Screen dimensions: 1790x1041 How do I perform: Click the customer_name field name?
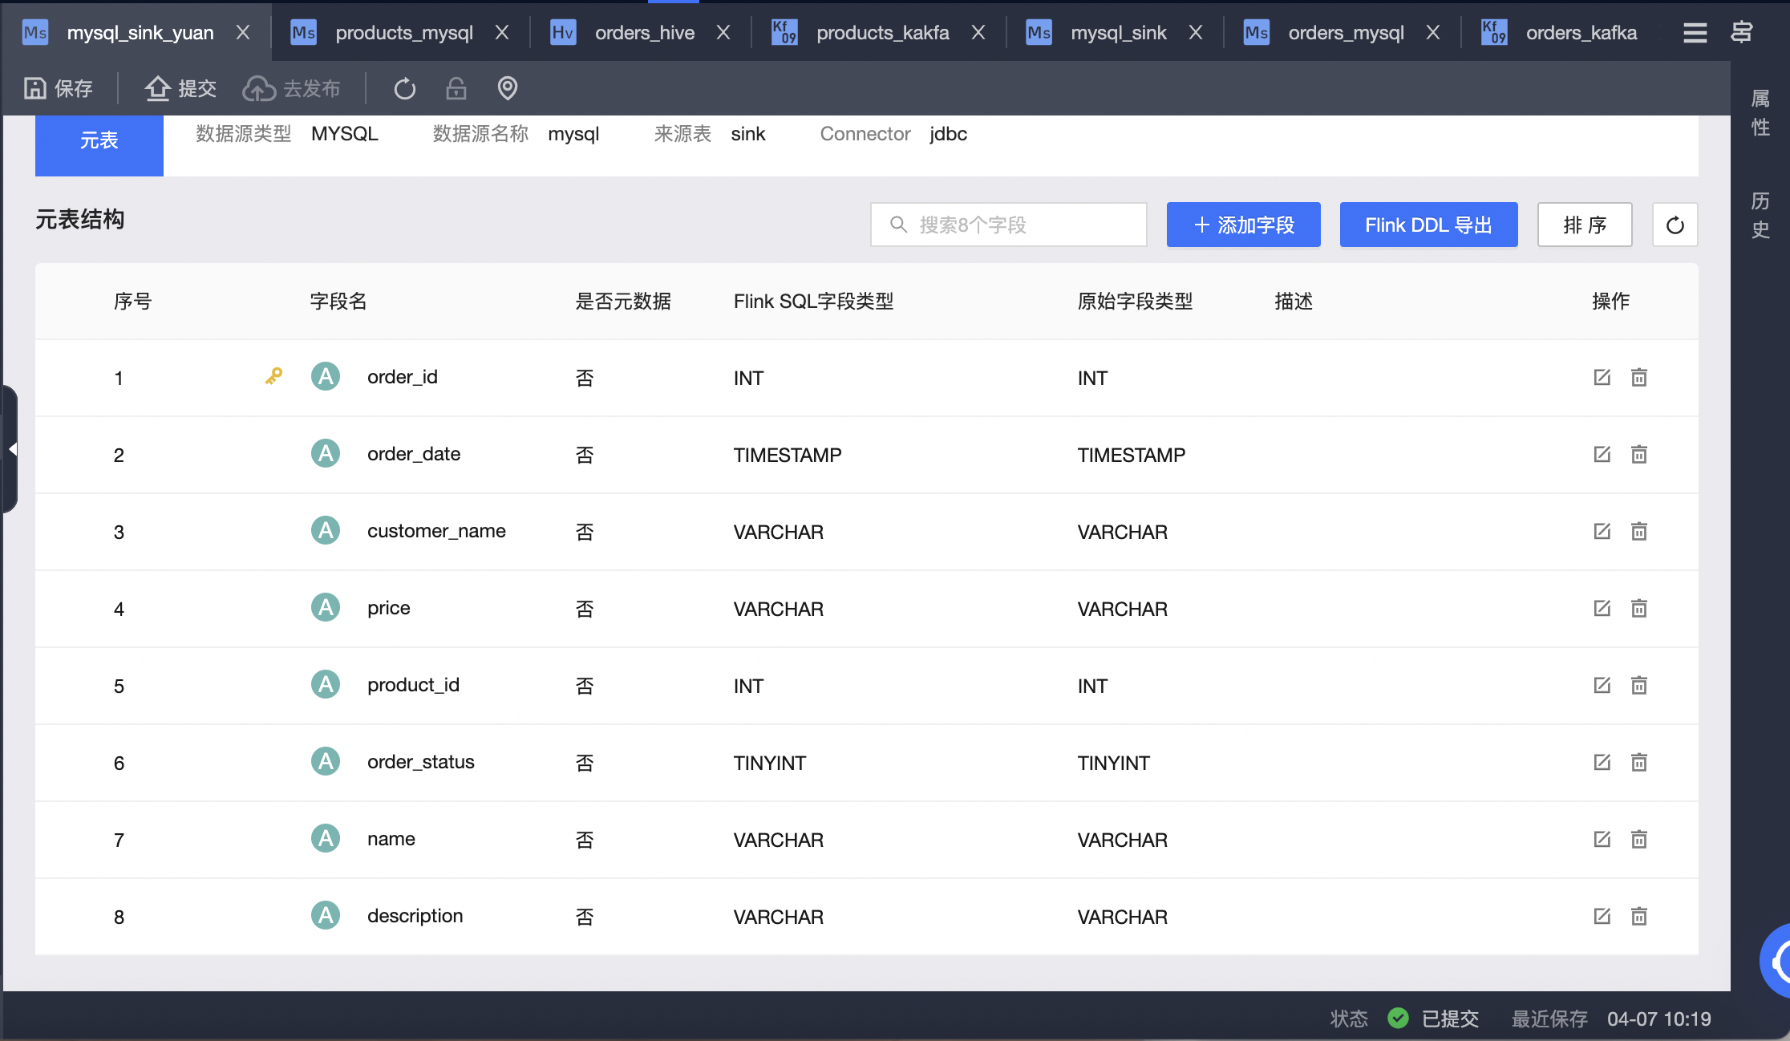(436, 531)
